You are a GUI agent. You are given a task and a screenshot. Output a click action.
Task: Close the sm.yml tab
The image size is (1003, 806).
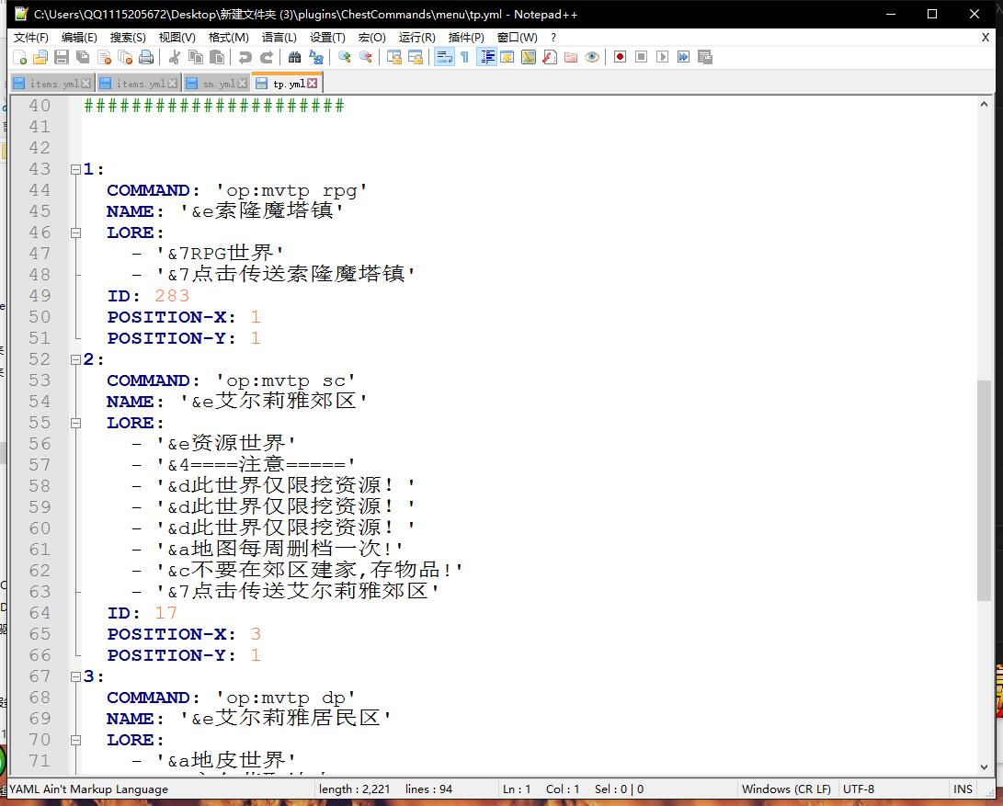243,83
